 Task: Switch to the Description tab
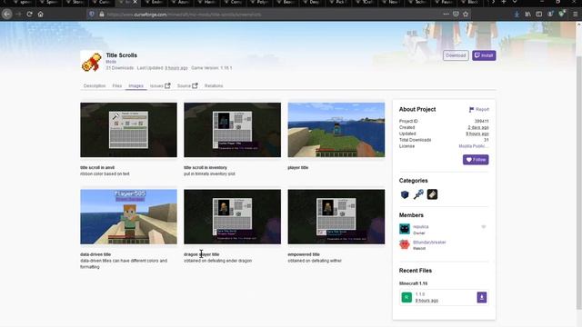click(95, 85)
